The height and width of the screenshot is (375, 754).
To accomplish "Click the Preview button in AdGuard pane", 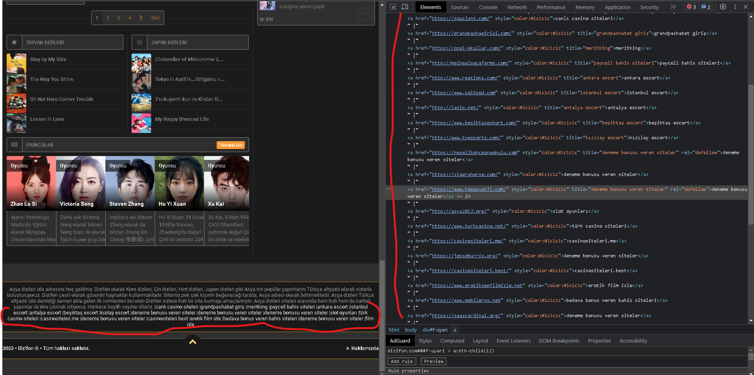I will [x=433, y=361].
